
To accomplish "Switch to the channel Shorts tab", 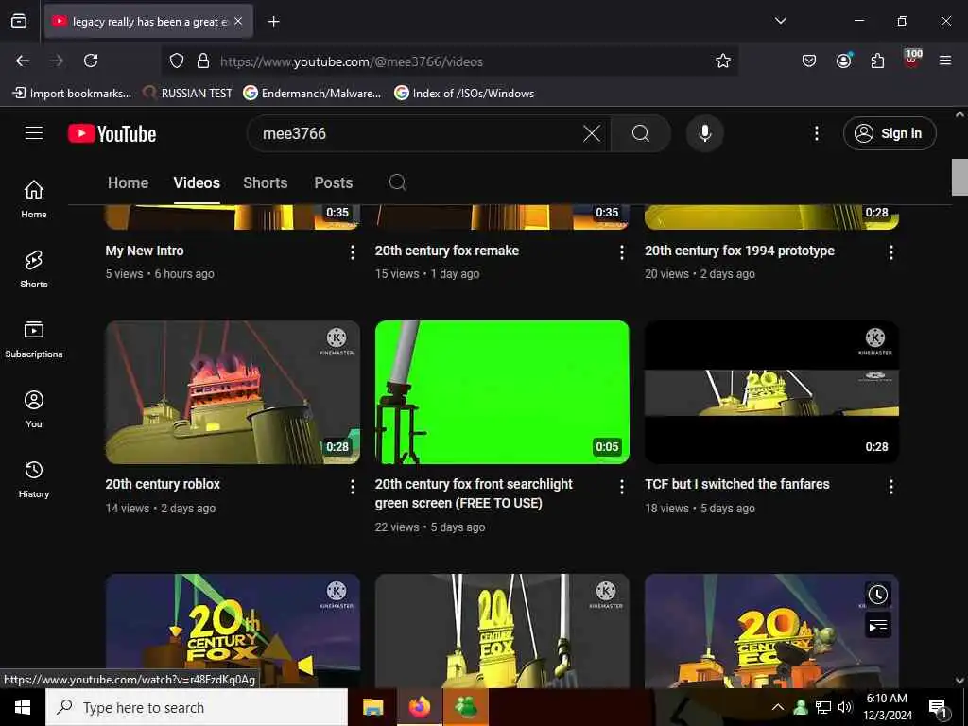I will coord(265,182).
